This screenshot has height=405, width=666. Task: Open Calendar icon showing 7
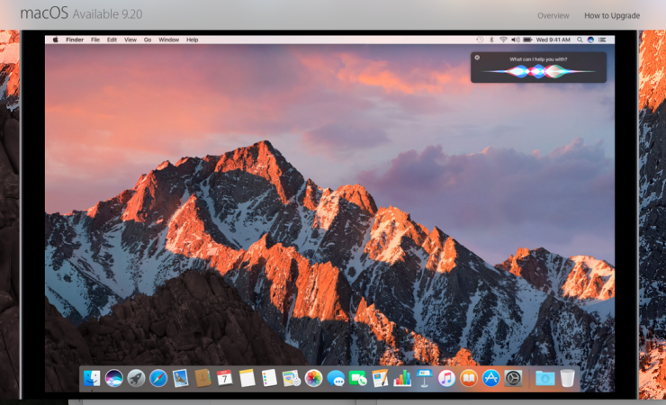pyautogui.click(x=225, y=378)
